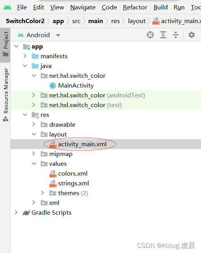Click the main breadcrumb segment
The image size is (201, 253).
[96, 21]
